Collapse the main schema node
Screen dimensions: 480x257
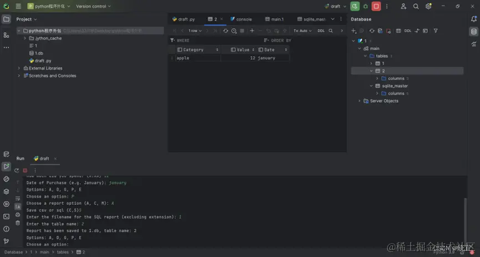360,48
